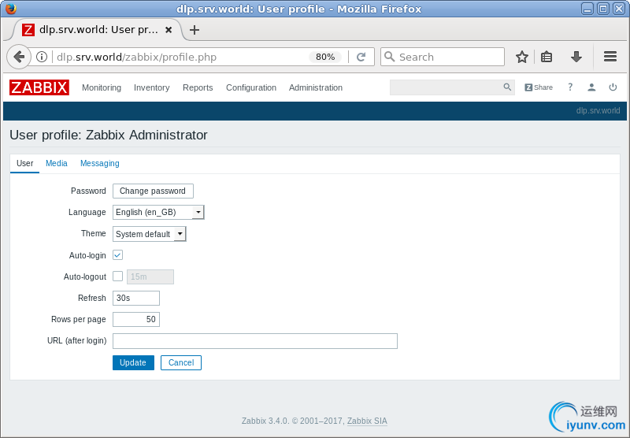Click the User profile: Zabbix Administrator heading
This screenshot has height=438, width=630.
pyautogui.click(x=109, y=135)
